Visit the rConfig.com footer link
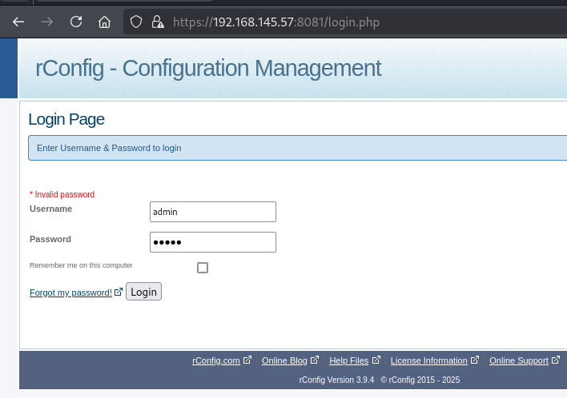The width and height of the screenshot is (567, 398). [x=216, y=360]
